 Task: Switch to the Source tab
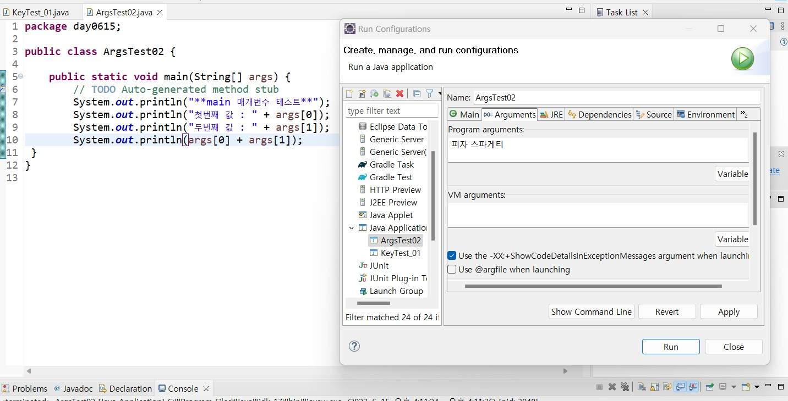click(x=654, y=114)
